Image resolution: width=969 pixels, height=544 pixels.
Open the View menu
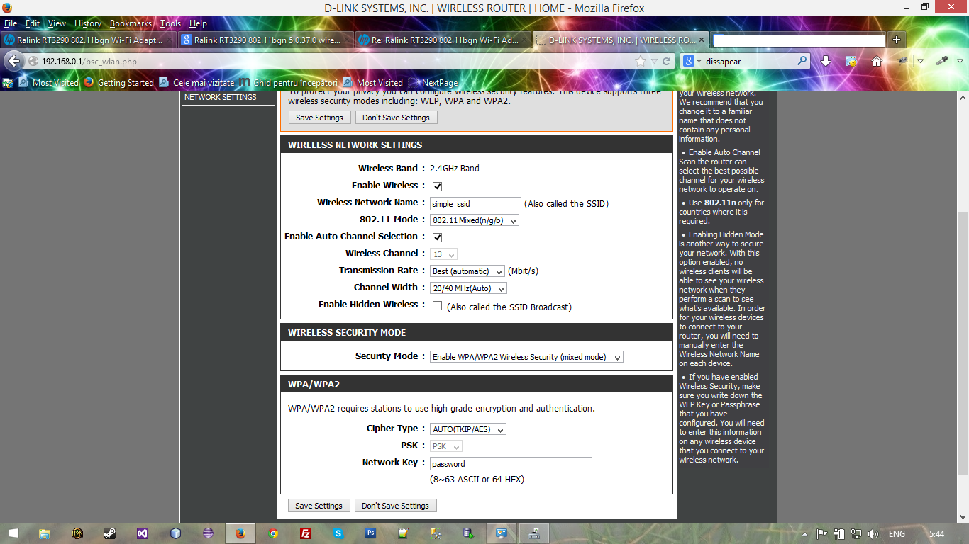coord(57,23)
